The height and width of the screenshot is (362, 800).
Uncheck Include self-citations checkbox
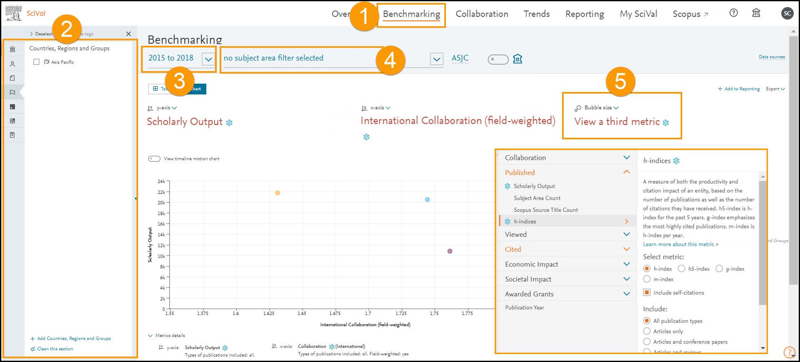(x=647, y=293)
